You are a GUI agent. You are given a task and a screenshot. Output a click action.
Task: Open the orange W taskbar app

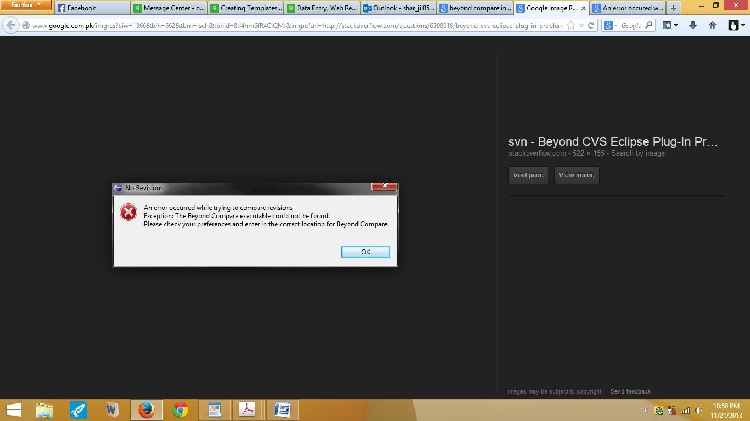click(x=112, y=410)
